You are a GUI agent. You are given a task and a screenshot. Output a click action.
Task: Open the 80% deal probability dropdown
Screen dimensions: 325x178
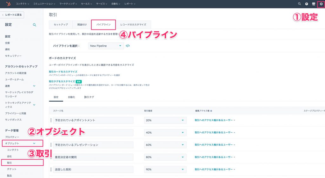(x=165, y=157)
